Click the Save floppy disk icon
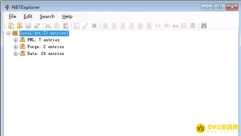Screen dimensions: 241x136 click(28, 26)
